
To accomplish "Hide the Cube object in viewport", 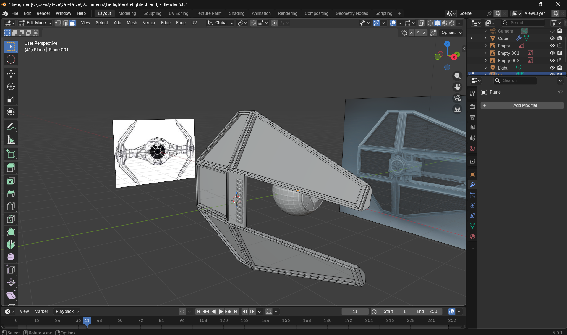I will tap(552, 38).
